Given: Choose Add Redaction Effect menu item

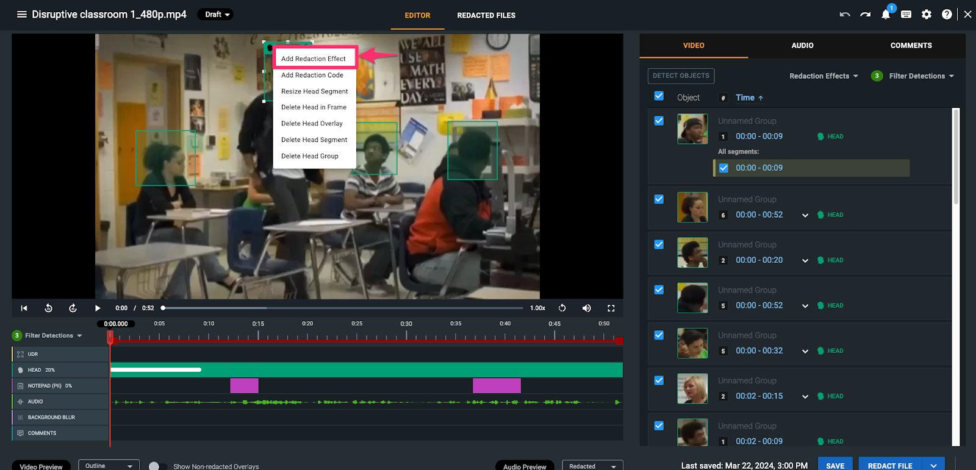Looking at the screenshot, I should tap(314, 59).
